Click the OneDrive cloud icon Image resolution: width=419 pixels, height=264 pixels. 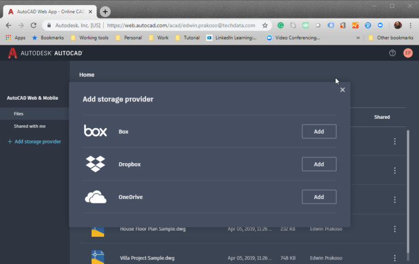pos(95,197)
